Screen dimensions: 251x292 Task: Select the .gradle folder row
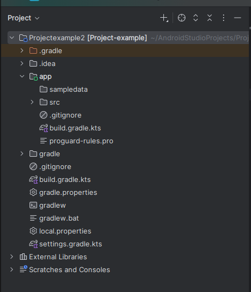coord(125,50)
